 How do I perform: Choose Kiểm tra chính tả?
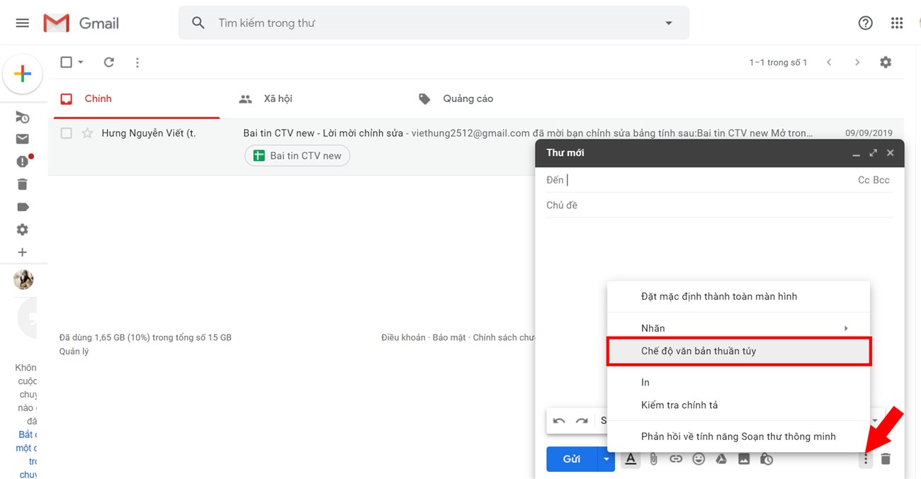738,405
